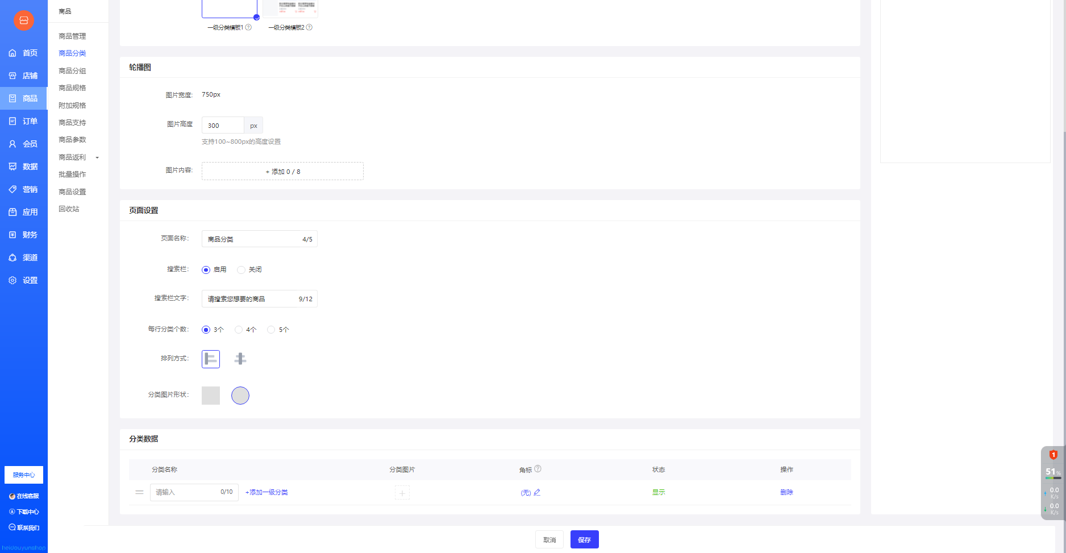Click the member icon beside 会员
This screenshot has height=553, width=1066.
(13, 144)
